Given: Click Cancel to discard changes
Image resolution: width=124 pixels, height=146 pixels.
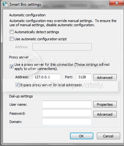Looking at the screenshot, I should point(108,136).
